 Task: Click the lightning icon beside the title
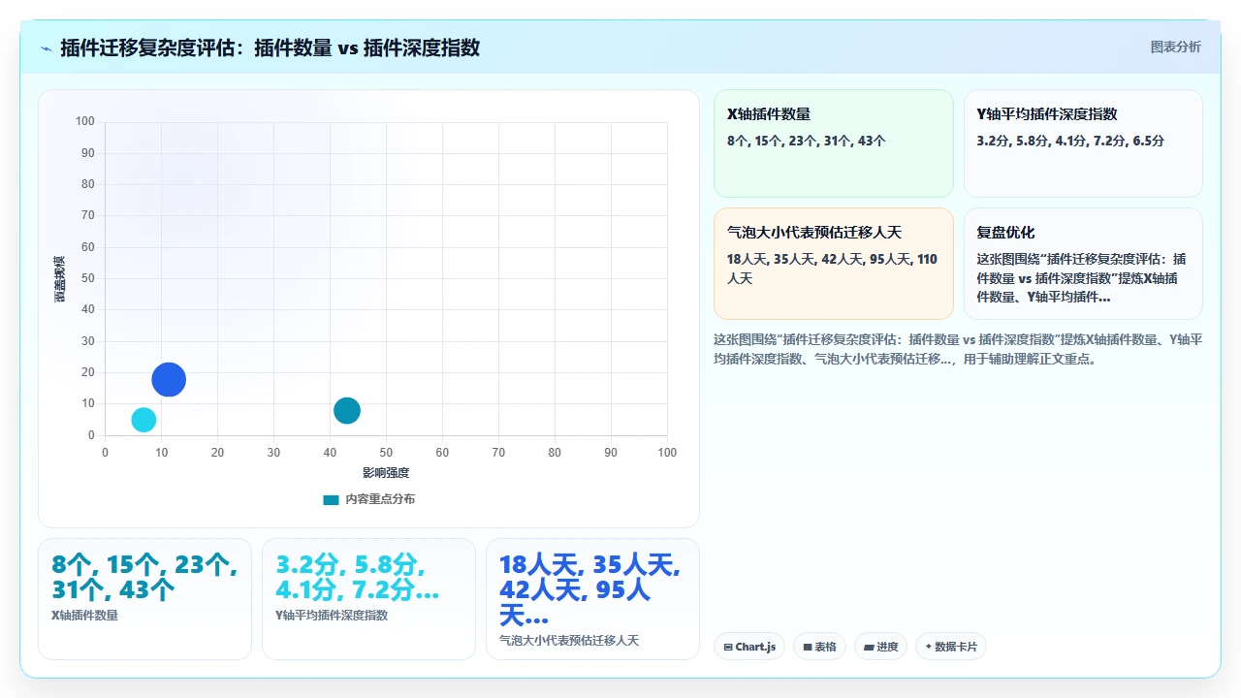47,48
